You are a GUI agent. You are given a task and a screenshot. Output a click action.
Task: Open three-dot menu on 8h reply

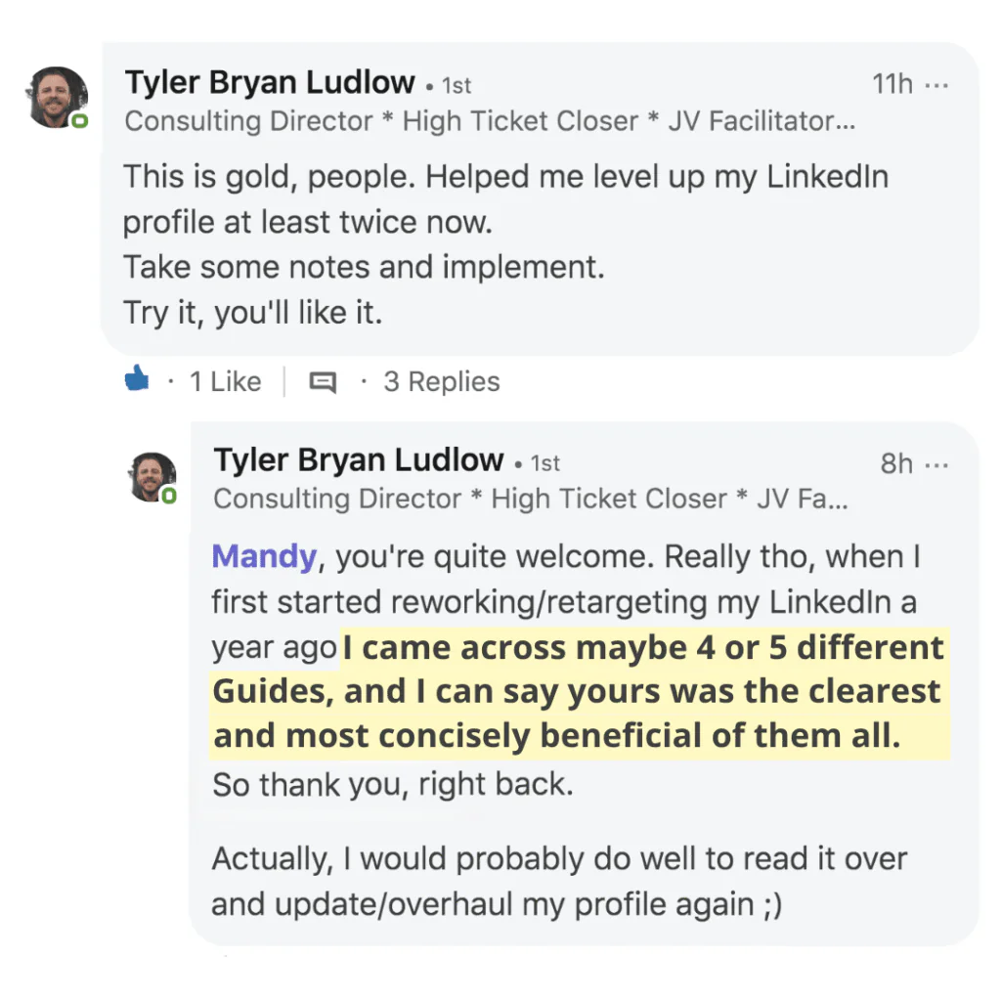pos(936,464)
